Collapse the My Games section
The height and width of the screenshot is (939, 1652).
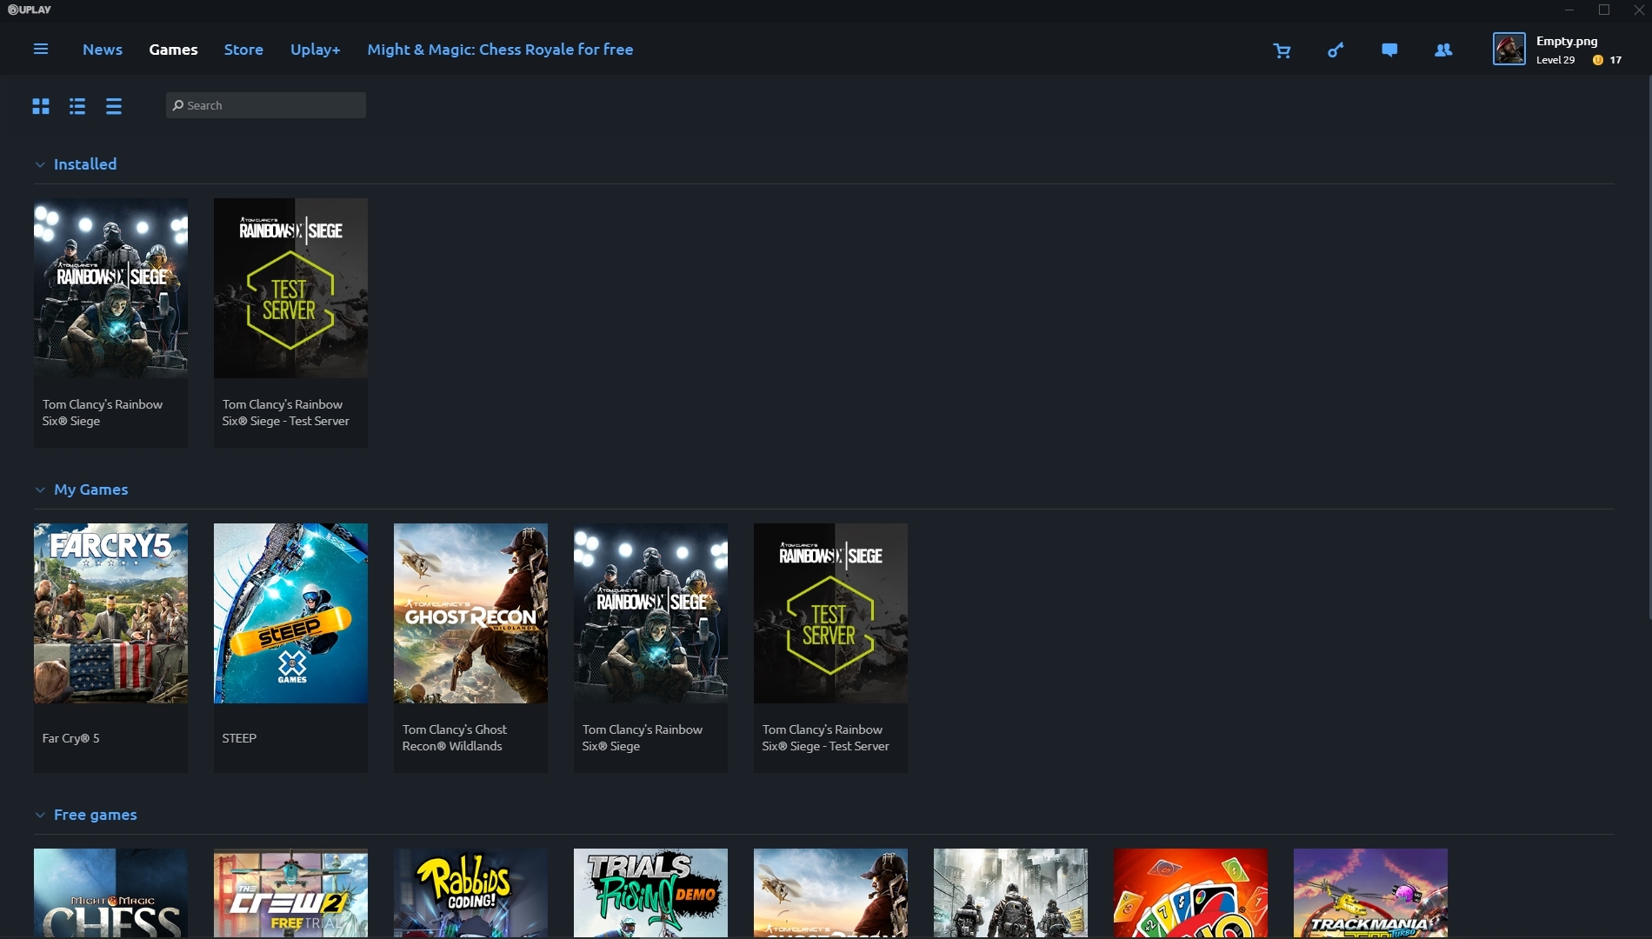coord(39,489)
